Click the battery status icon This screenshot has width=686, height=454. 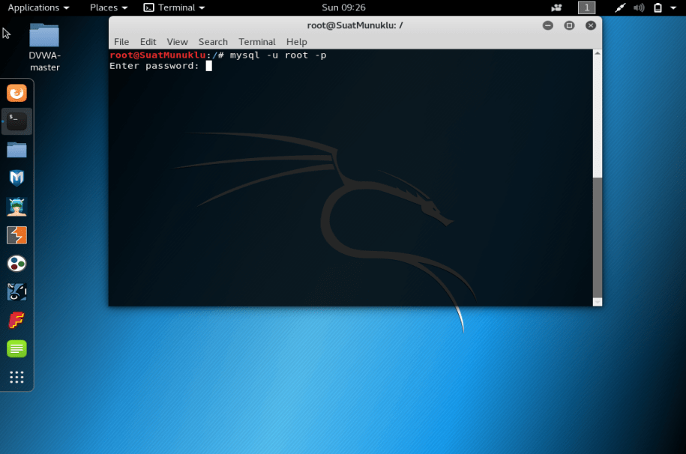coord(658,7)
